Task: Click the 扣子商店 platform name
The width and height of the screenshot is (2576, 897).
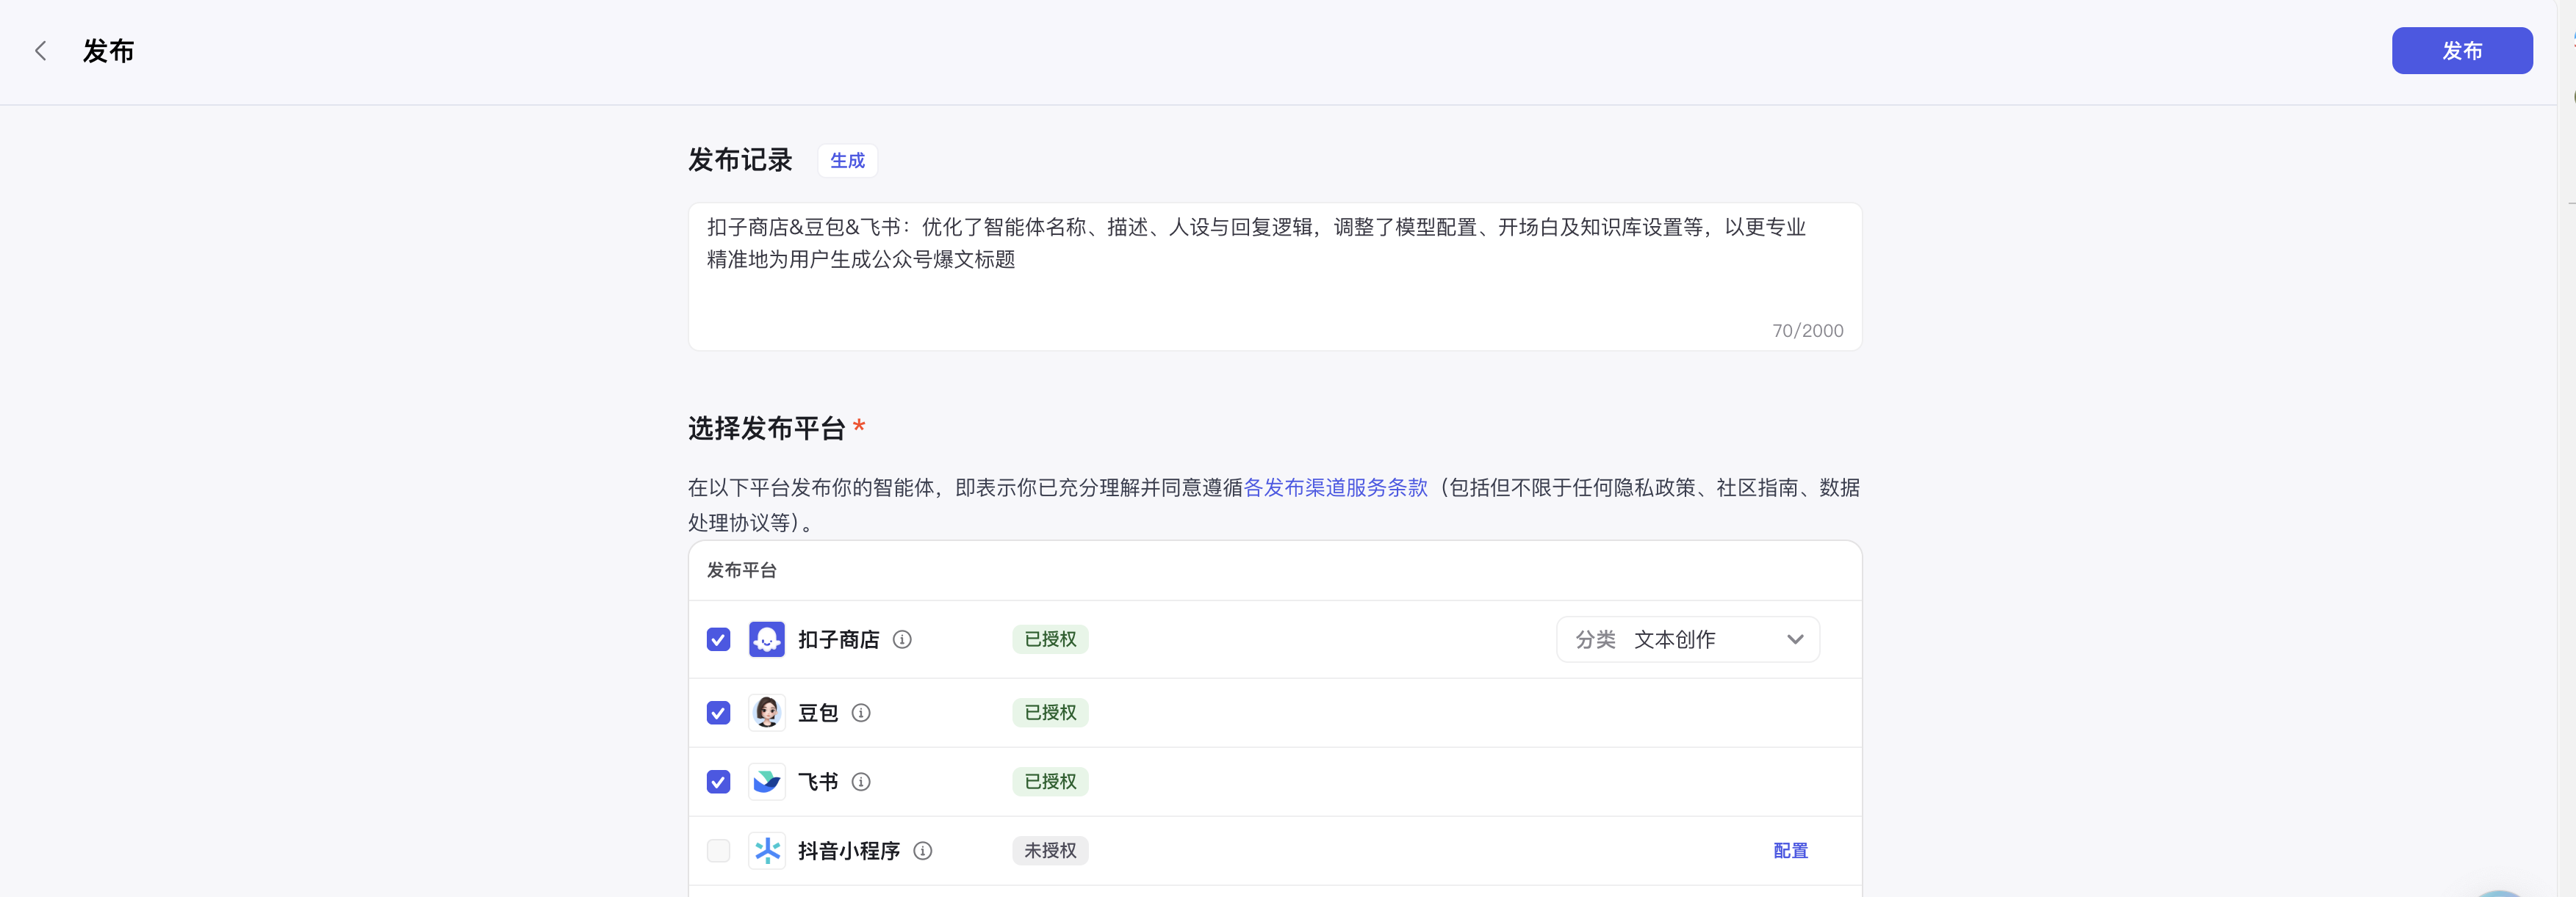Action: (838, 639)
